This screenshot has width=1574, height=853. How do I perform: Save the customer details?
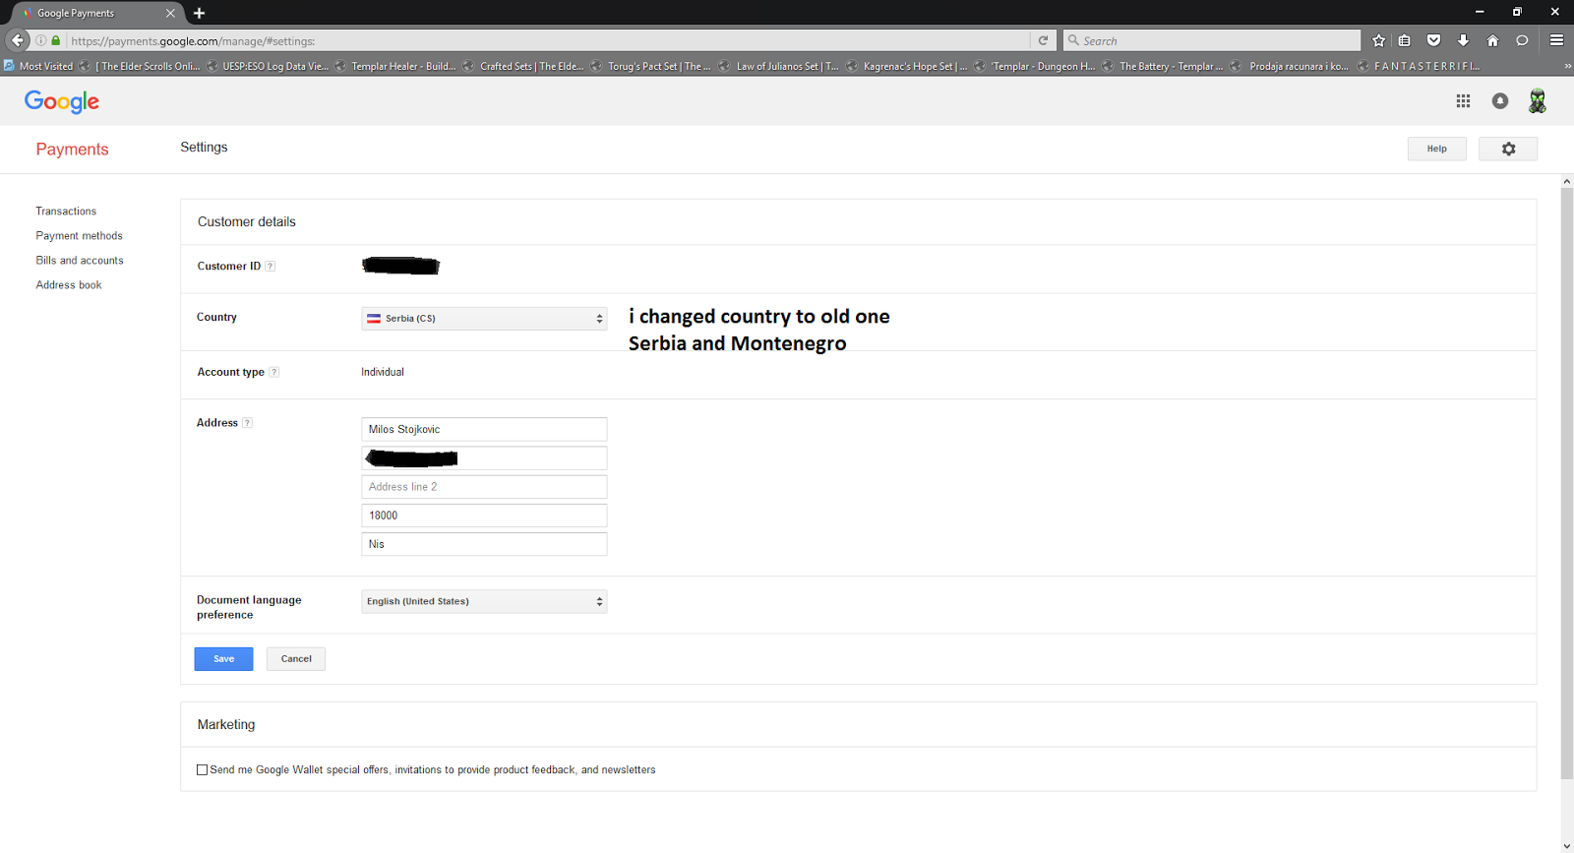[223, 659]
